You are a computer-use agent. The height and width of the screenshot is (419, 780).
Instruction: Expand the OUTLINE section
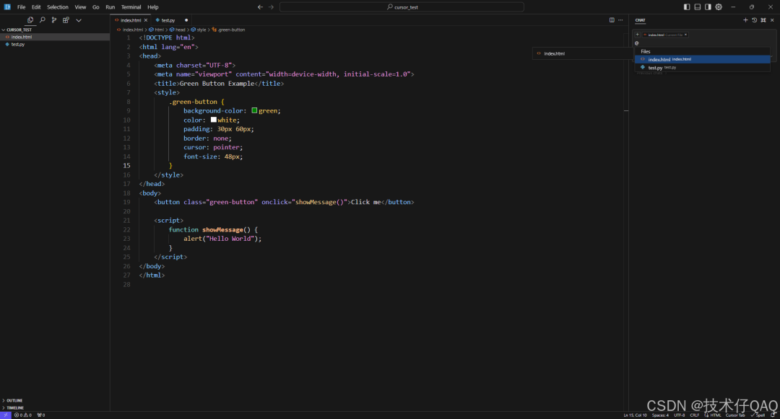55,400
